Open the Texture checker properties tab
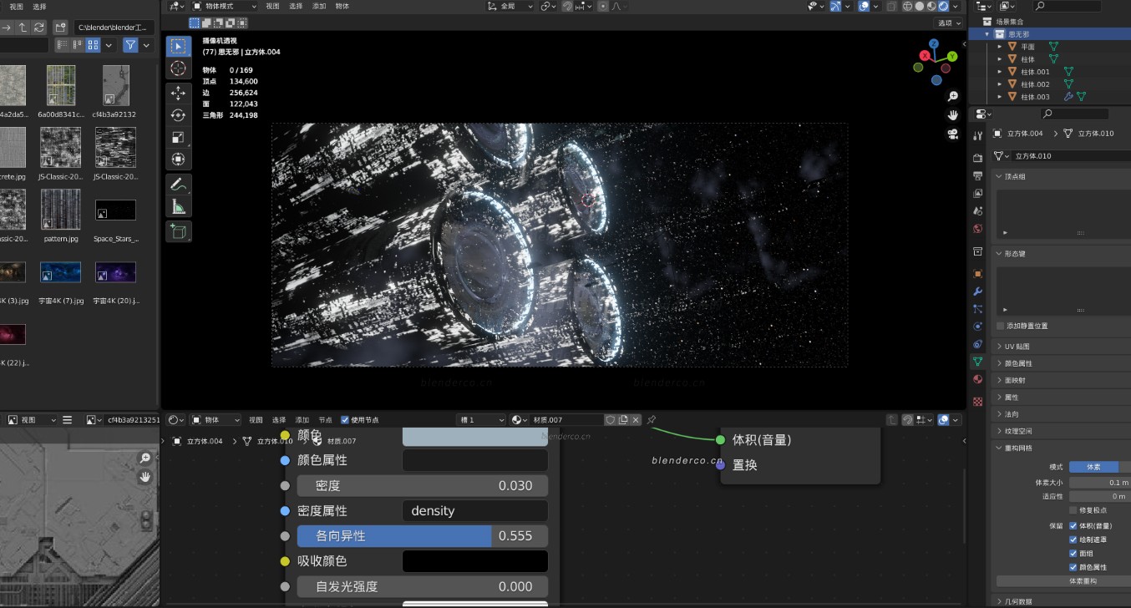This screenshot has height=608, width=1131. coord(978,401)
